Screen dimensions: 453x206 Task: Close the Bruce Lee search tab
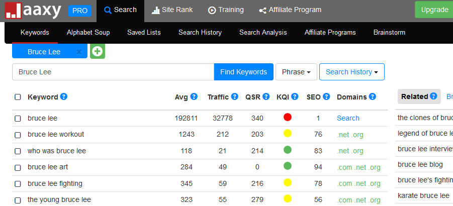(79, 52)
